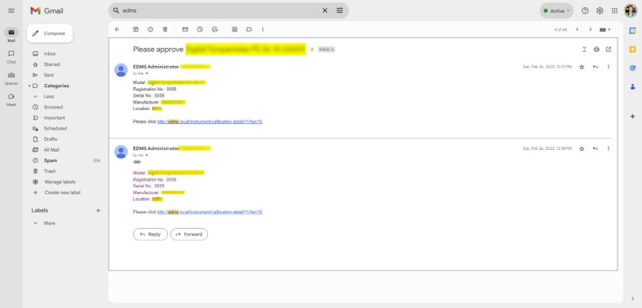The height and width of the screenshot is (308, 642).
Task: Remove the Inbox label chip
Action: [333, 50]
